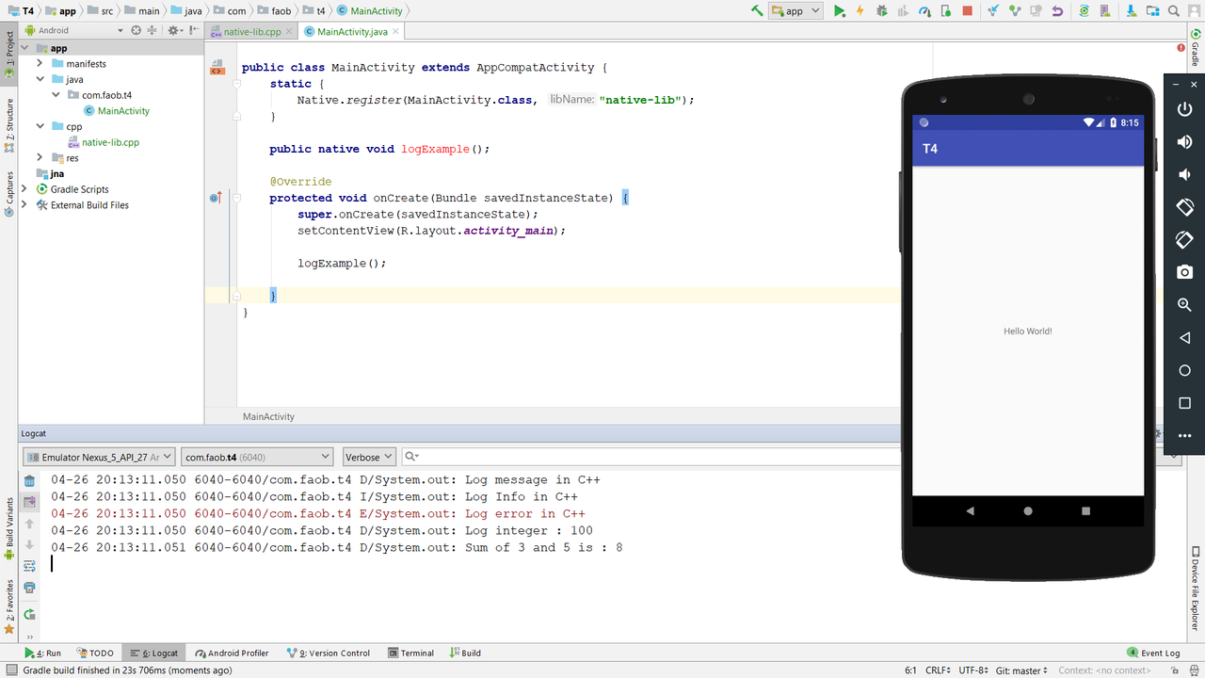Open the Verbose log level dropdown

(x=369, y=457)
